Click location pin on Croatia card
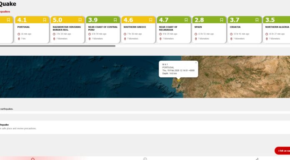This screenshot has height=160, width=290. (231, 39)
